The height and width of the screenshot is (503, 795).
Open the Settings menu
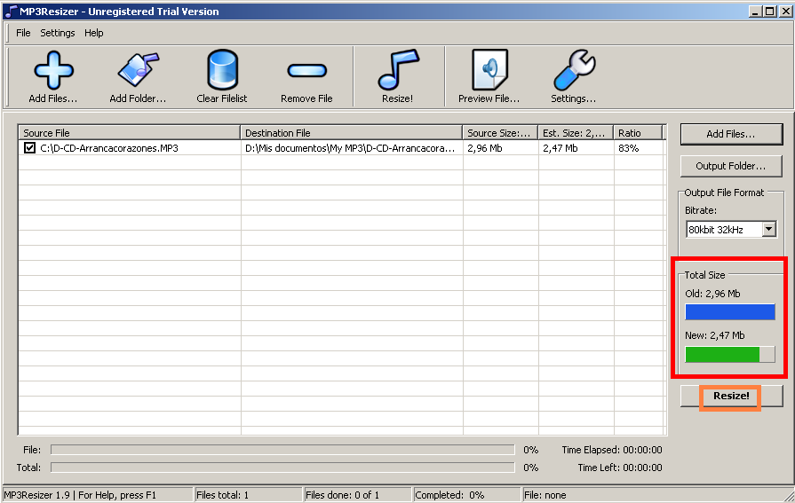[x=57, y=33]
